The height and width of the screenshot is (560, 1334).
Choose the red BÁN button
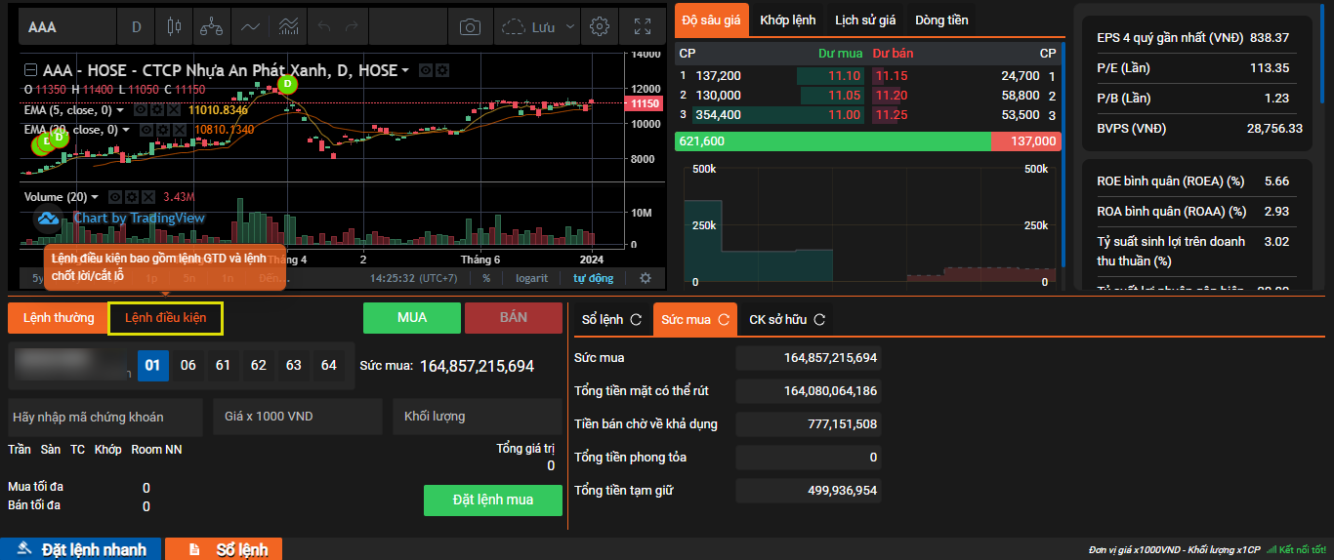(x=514, y=318)
